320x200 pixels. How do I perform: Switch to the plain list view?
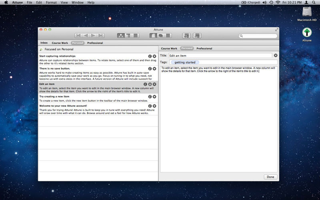click(136, 36)
